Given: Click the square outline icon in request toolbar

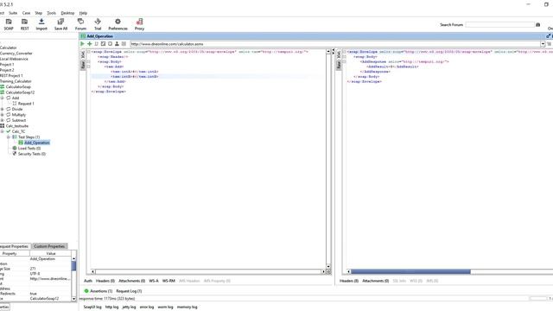Looking at the screenshot, I should pyautogui.click(x=110, y=44).
